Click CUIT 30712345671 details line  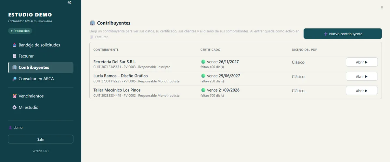132,67
